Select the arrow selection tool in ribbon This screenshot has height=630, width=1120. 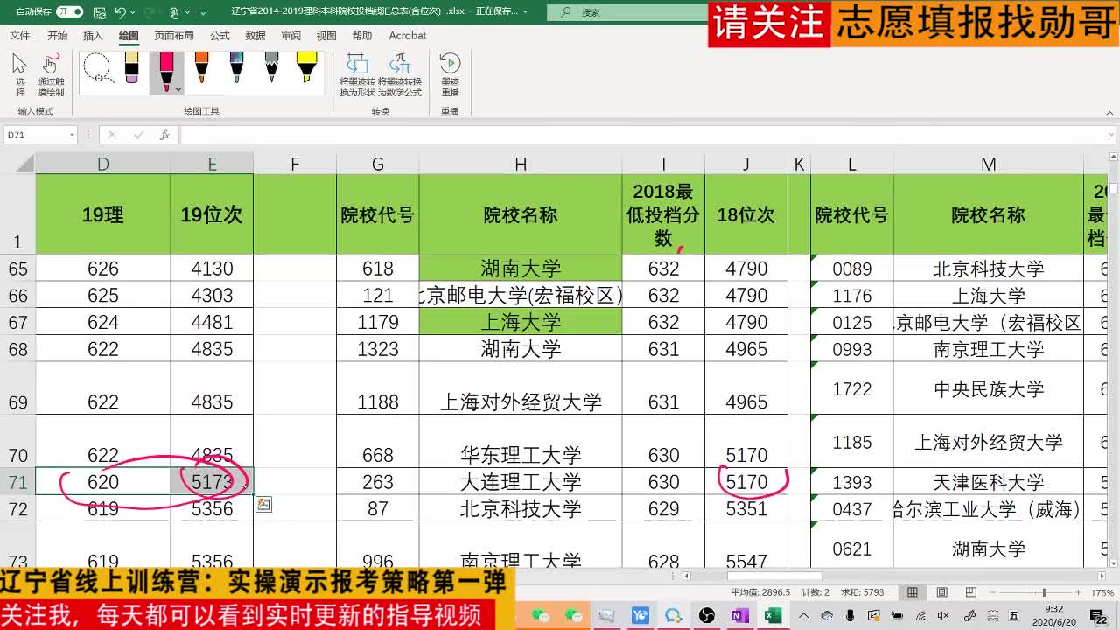point(20,74)
